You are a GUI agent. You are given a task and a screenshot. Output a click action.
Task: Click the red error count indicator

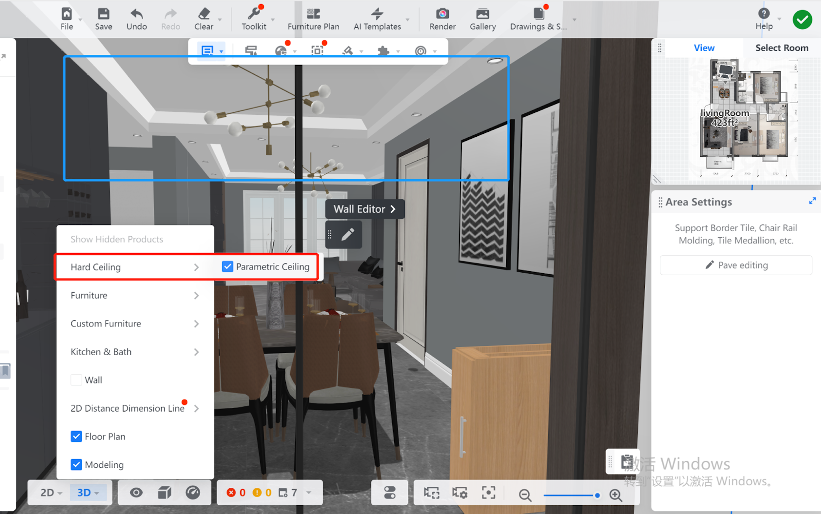pyautogui.click(x=236, y=492)
